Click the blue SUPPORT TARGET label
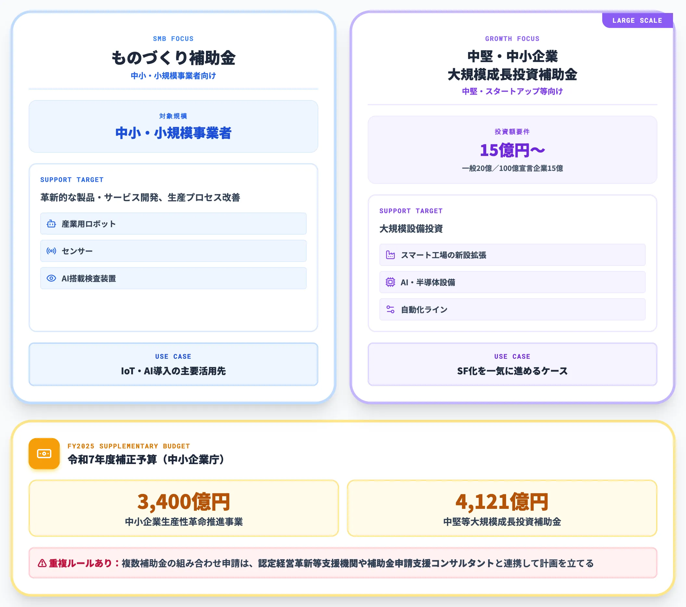Image resolution: width=686 pixels, height=607 pixels. point(72,180)
